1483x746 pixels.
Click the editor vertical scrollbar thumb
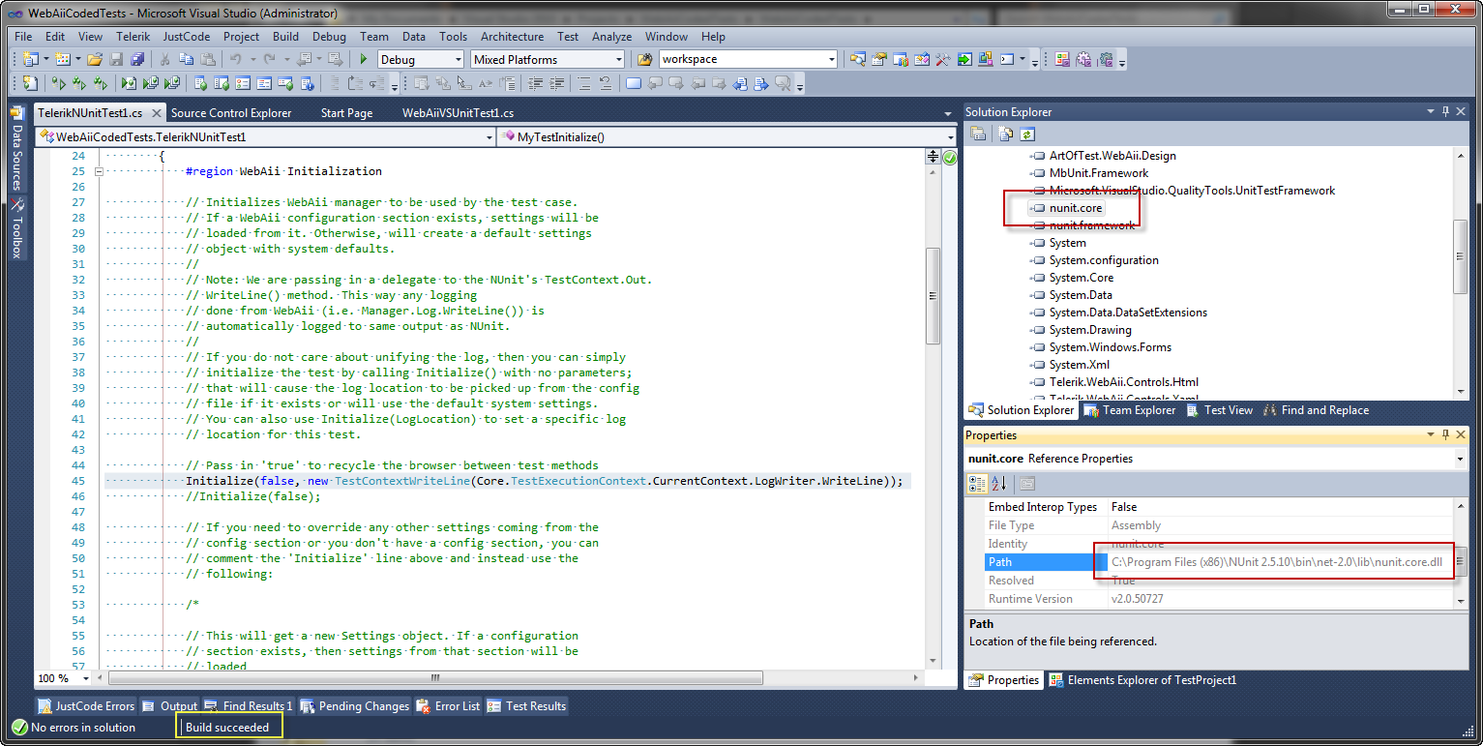pyautogui.click(x=933, y=295)
